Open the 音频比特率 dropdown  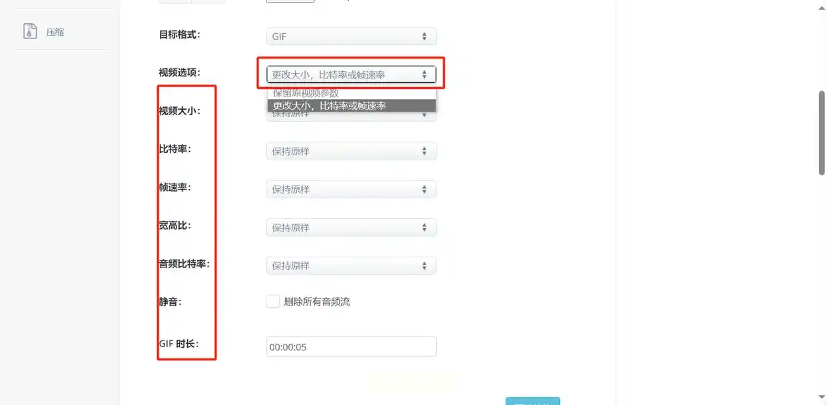tap(351, 265)
